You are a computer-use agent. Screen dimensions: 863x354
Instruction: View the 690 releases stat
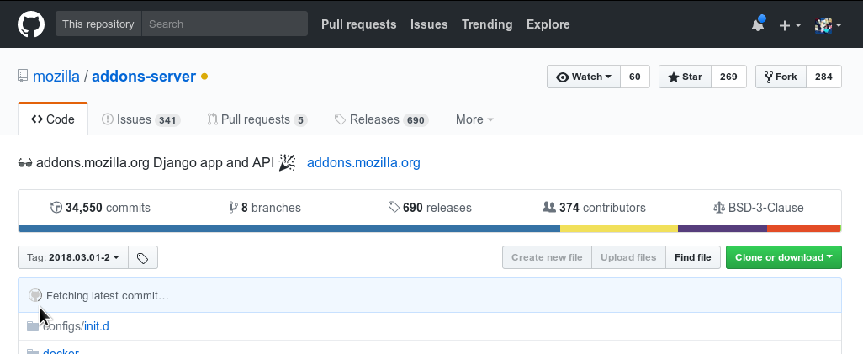pyautogui.click(x=430, y=208)
